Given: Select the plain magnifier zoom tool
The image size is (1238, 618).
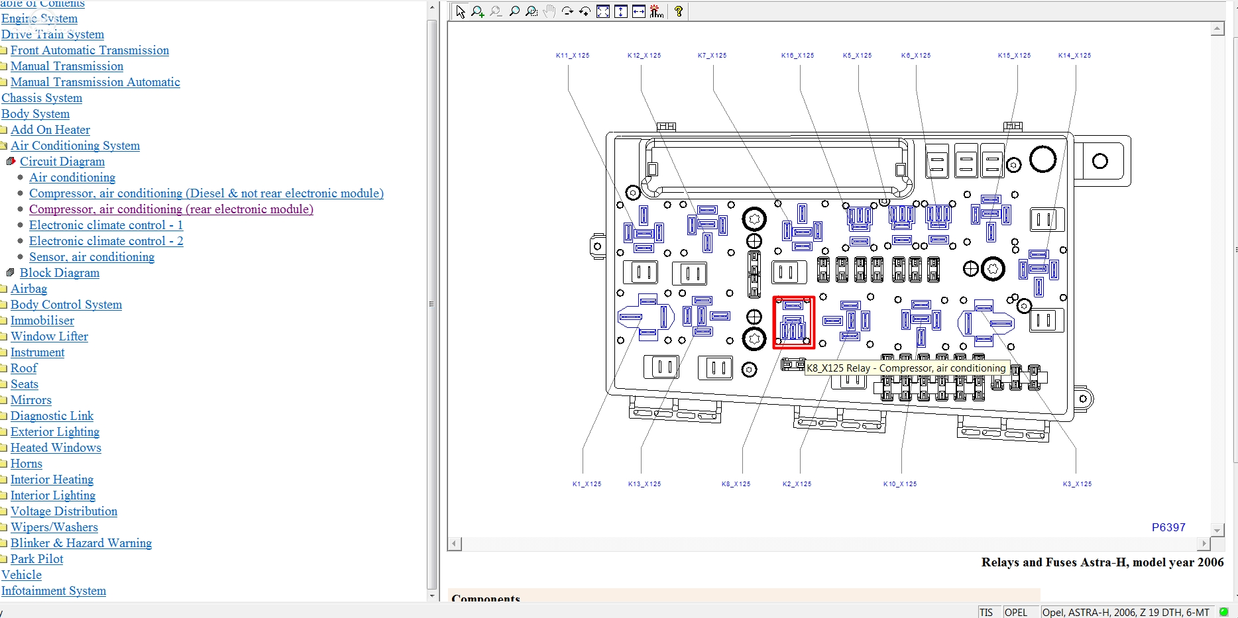Looking at the screenshot, I should point(514,12).
